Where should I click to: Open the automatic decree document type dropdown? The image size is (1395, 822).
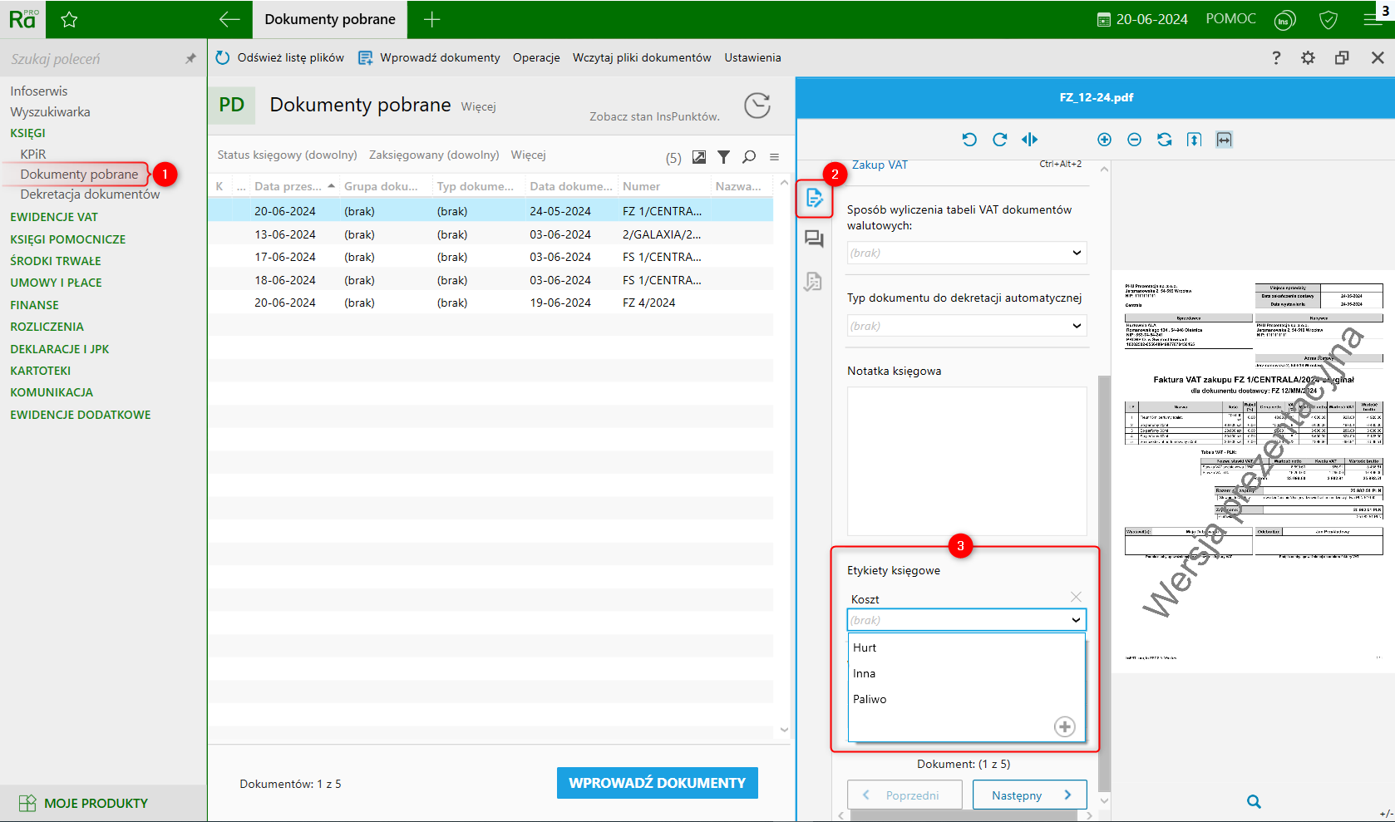coord(1076,326)
